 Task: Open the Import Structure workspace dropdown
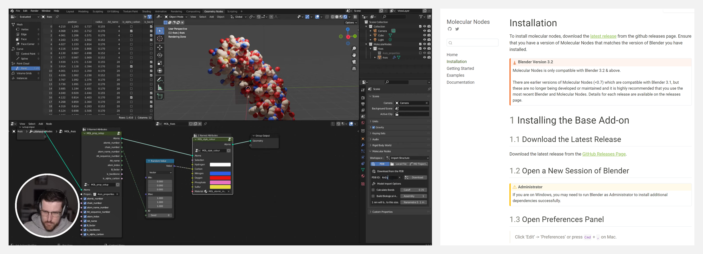[x=407, y=158]
